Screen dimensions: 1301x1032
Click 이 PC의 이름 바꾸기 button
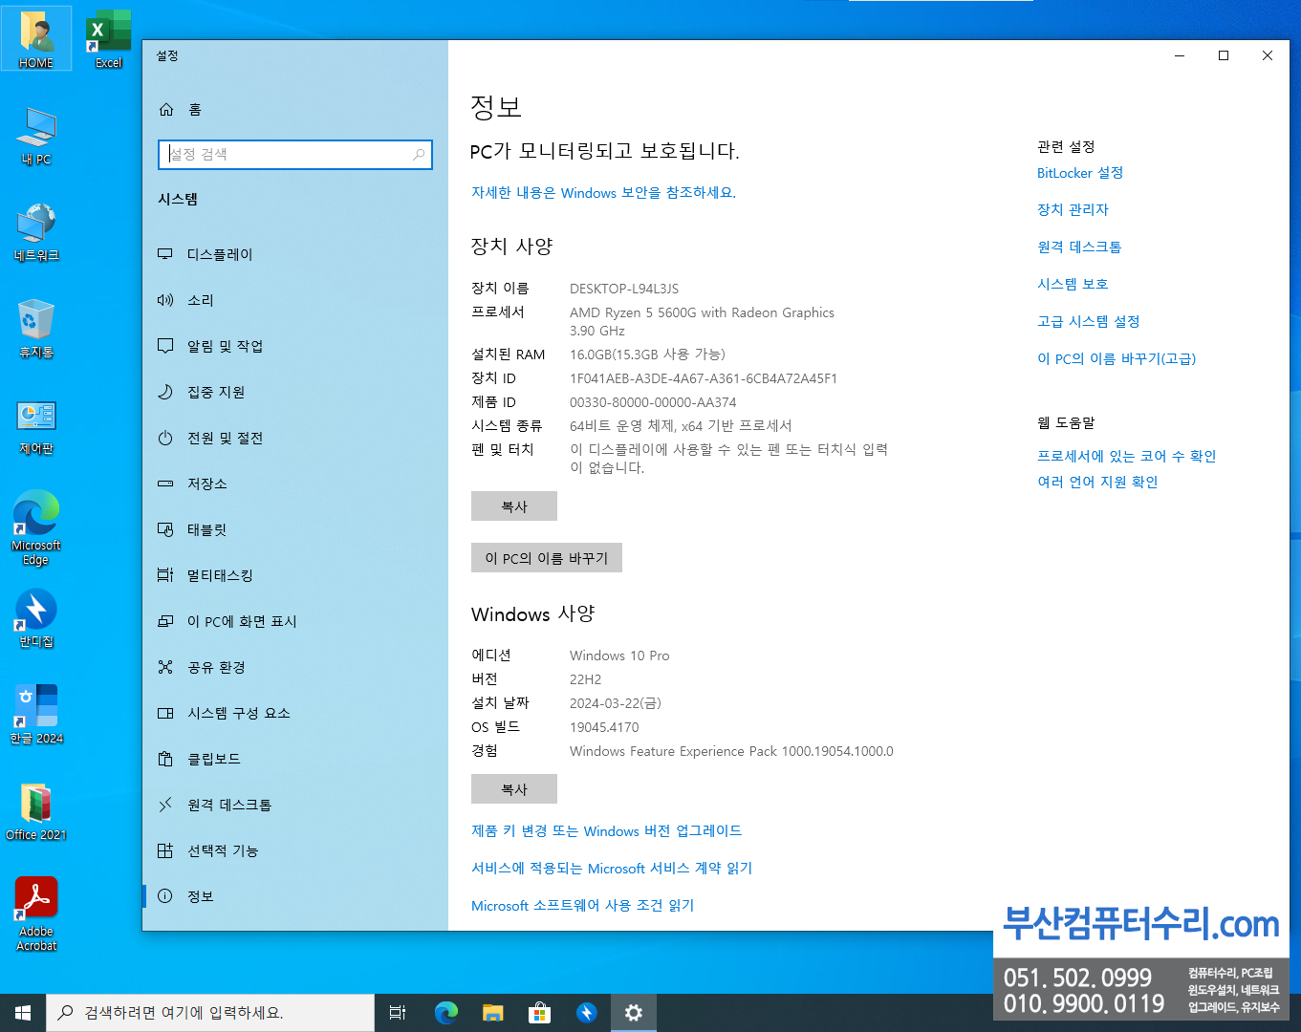[547, 558]
